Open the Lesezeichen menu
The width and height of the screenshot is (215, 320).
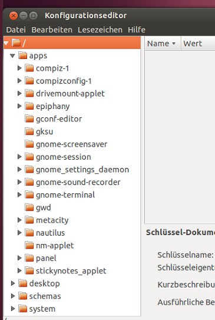(x=100, y=30)
